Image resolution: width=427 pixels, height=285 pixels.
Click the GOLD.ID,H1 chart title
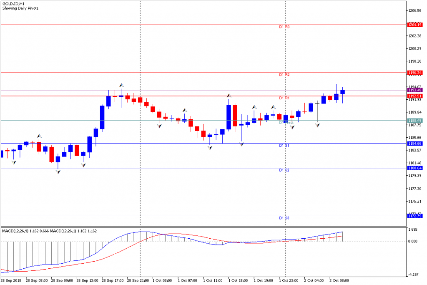tap(13, 4)
